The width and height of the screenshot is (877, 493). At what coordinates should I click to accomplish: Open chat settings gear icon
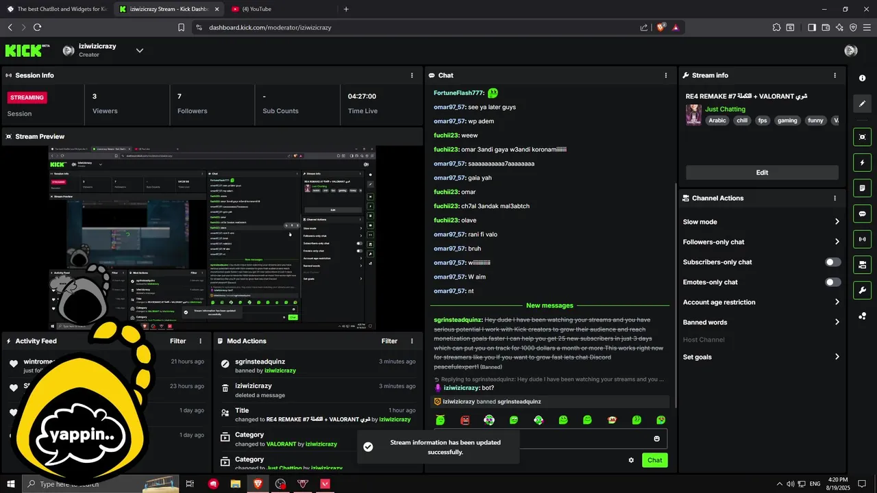tap(631, 460)
